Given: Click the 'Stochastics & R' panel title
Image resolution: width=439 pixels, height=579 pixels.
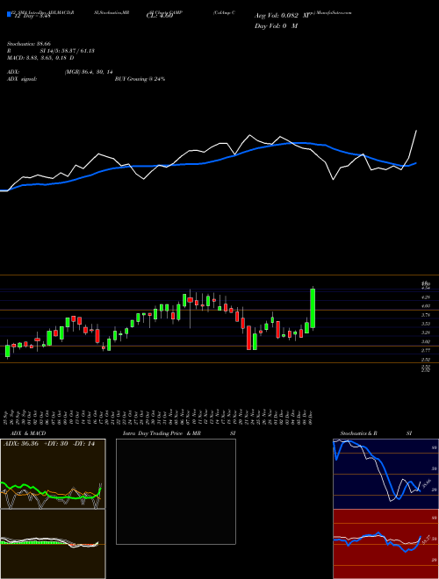Looking at the screenshot, I should point(358,433).
